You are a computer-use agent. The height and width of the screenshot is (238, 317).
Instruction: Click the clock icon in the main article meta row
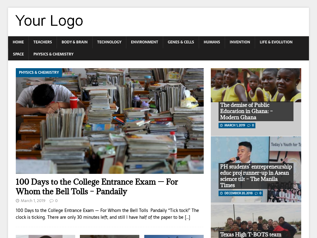(x=17, y=201)
